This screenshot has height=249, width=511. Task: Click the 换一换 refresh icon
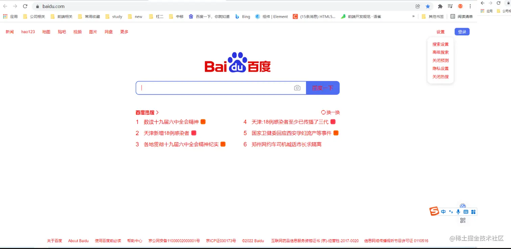pyautogui.click(x=323, y=112)
